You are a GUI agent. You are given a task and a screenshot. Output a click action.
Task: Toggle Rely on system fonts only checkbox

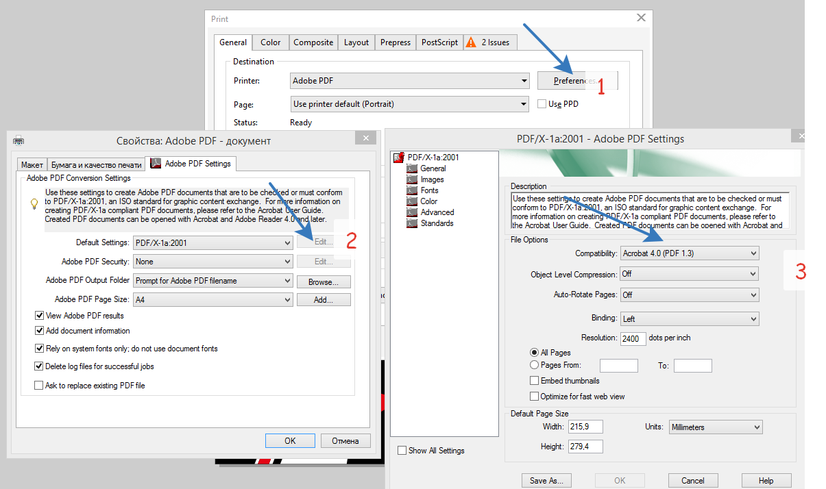click(x=39, y=349)
